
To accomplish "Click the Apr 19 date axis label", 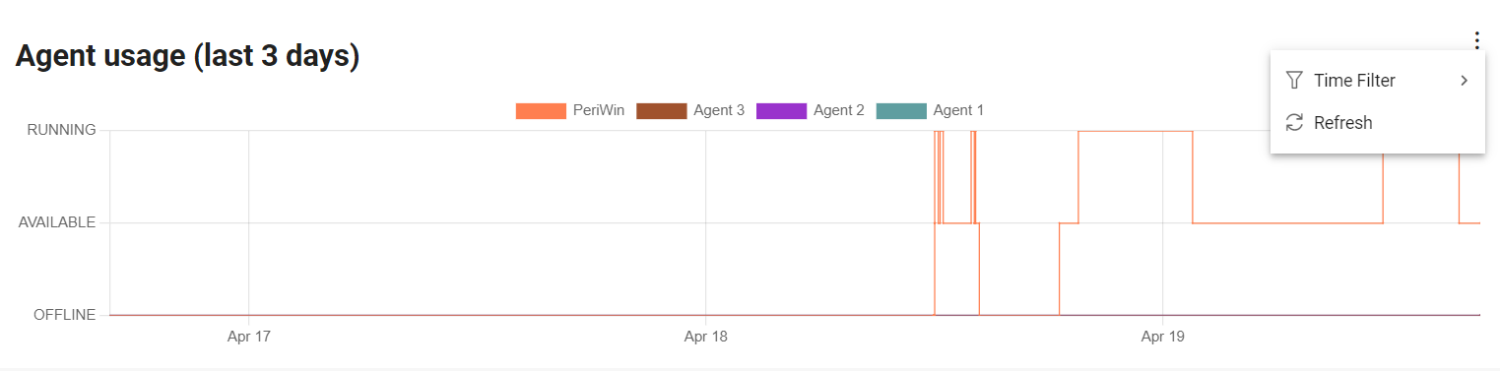I will click(1163, 337).
